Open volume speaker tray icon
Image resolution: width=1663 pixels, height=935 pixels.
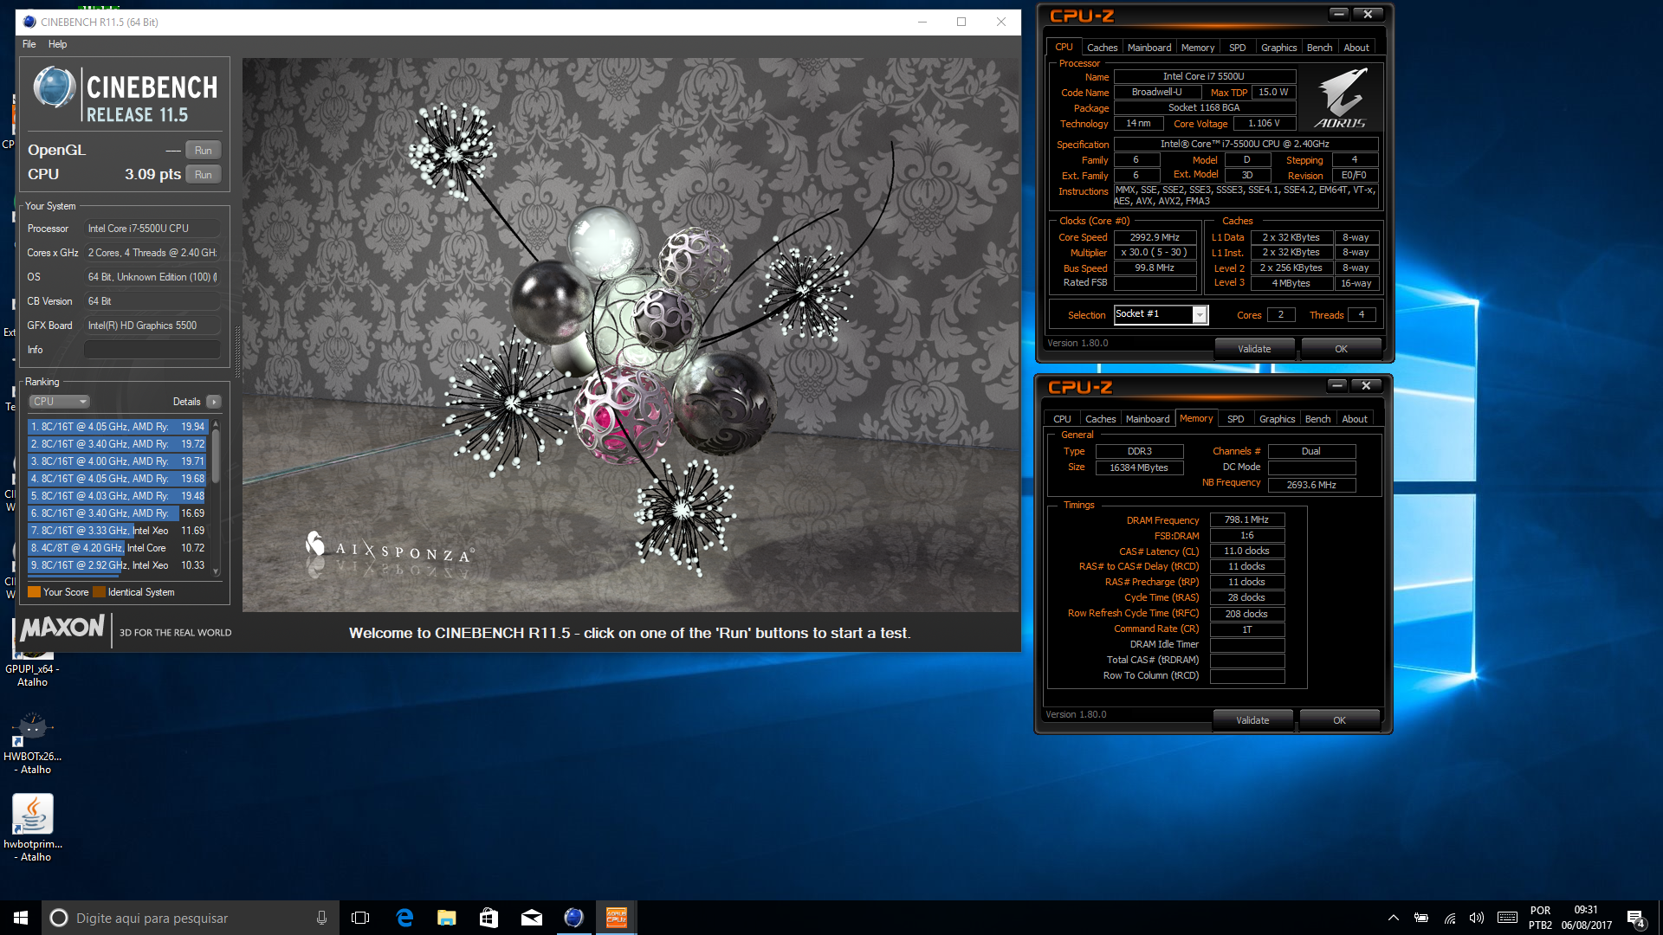click(1477, 918)
